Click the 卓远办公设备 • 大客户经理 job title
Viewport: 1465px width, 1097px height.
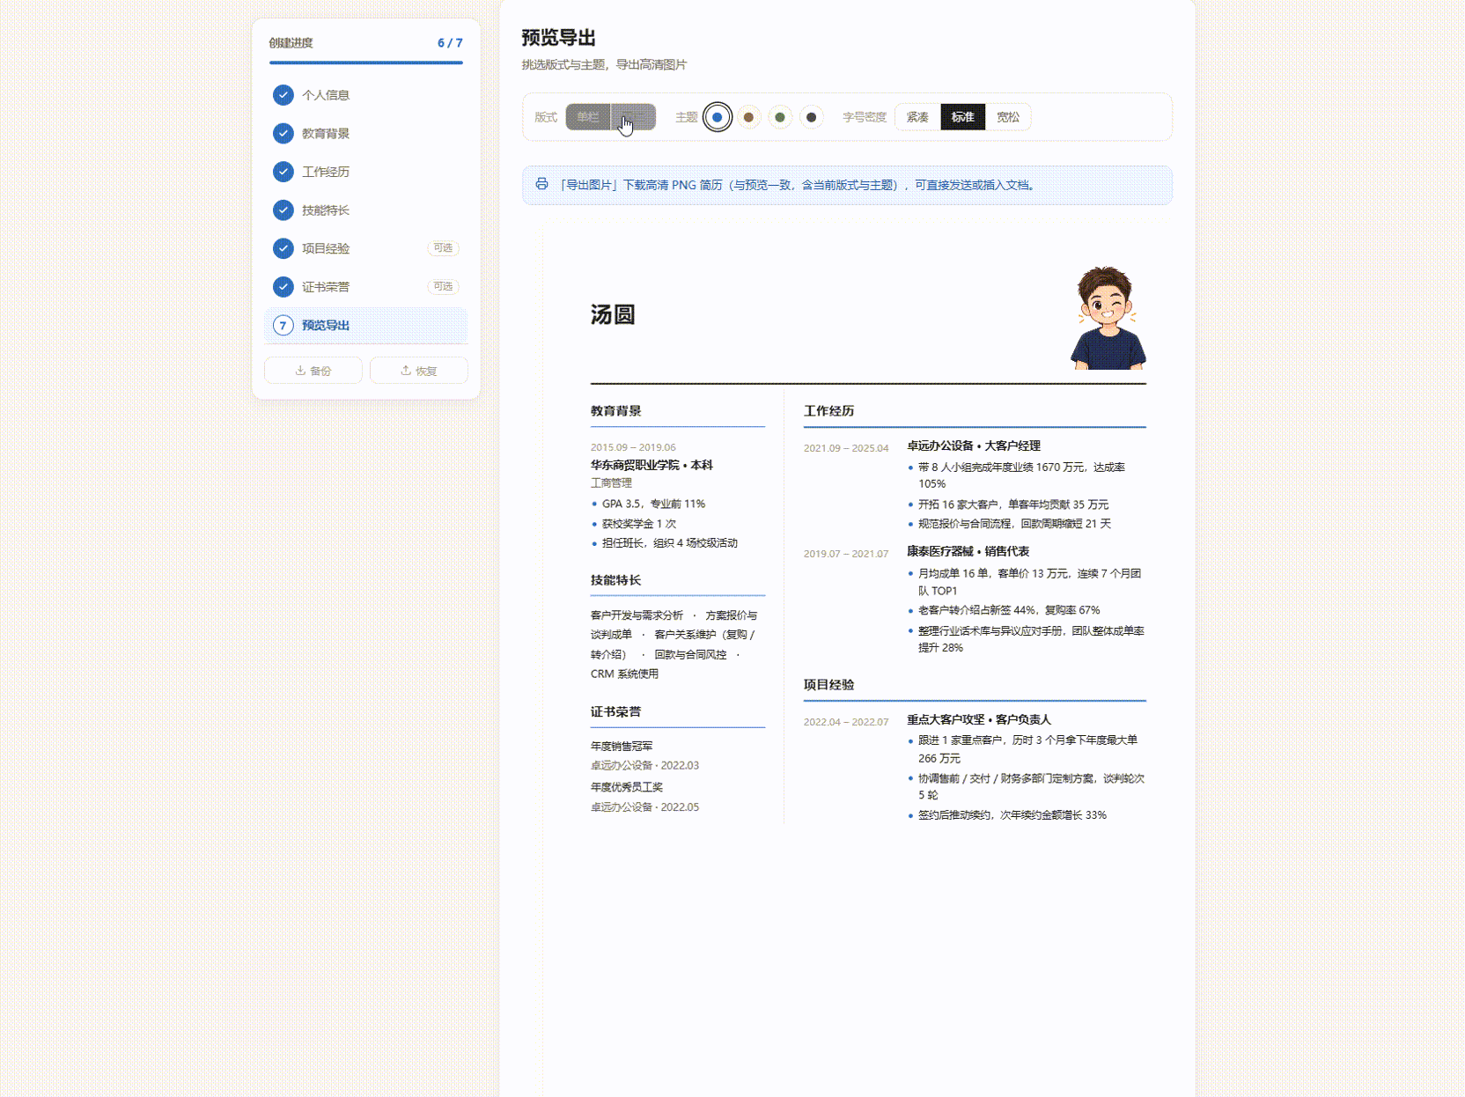pos(974,446)
